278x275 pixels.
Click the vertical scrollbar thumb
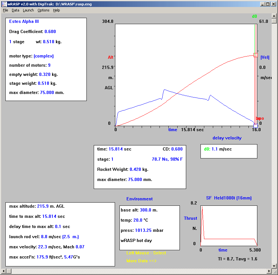274,21
